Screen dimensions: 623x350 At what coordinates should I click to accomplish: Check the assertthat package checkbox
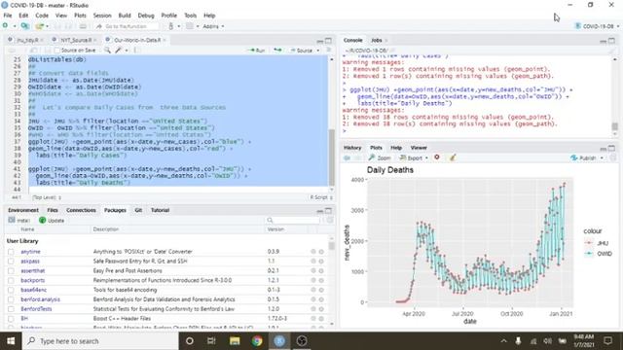[11, 270]
